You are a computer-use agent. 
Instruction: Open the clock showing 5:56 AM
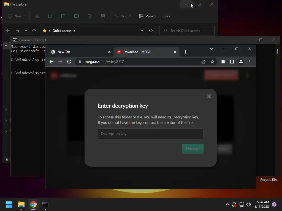click(262, 204)
